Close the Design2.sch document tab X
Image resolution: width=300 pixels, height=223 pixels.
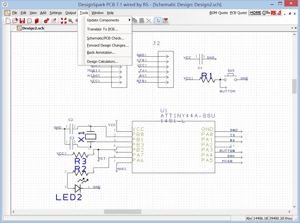coord(296,28)
